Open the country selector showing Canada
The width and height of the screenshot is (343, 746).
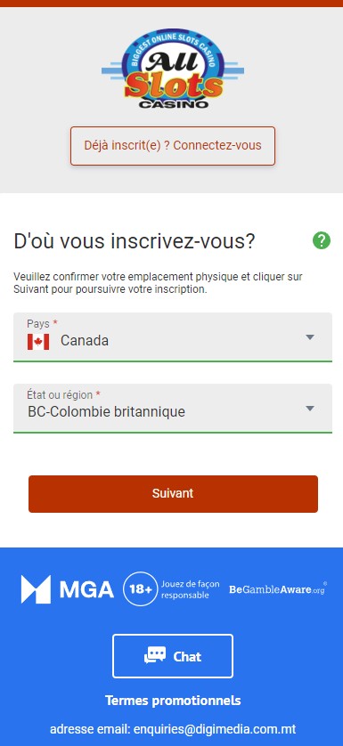point(173,337)
